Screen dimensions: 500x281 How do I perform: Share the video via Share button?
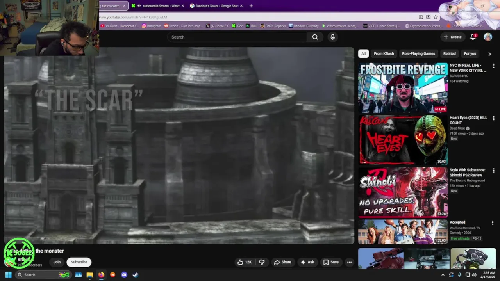[282, 262]
